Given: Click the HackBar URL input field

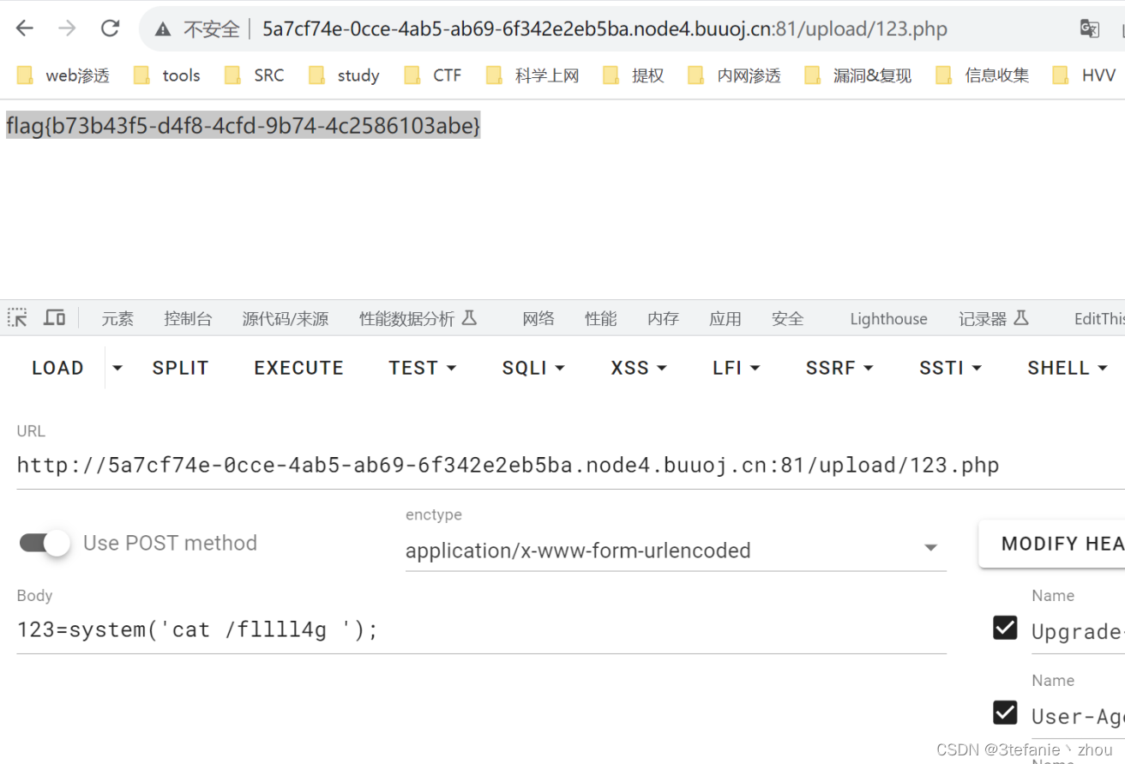Looking at the screenshot, I should tap(570, 466).
